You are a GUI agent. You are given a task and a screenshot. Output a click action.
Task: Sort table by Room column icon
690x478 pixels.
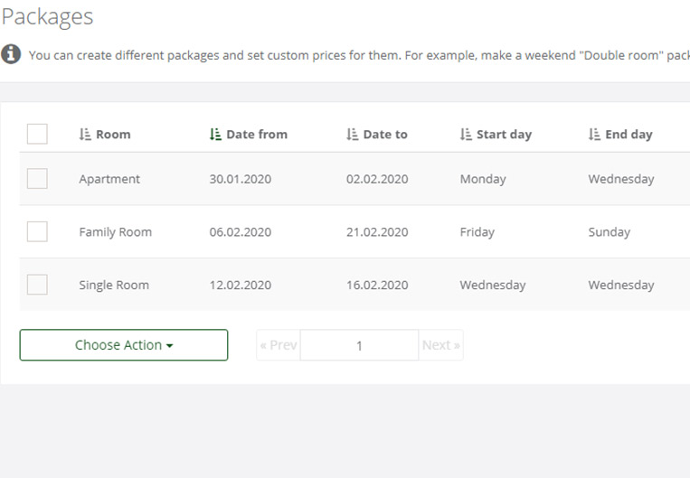(85, 134)
